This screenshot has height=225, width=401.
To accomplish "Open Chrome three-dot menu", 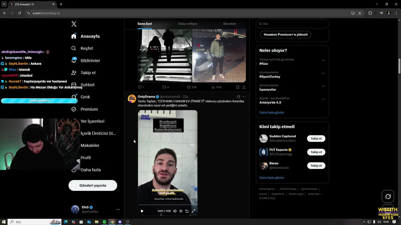I will 396,13.
